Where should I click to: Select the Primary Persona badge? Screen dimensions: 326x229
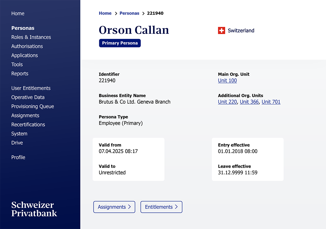click(x=120, y=43)
